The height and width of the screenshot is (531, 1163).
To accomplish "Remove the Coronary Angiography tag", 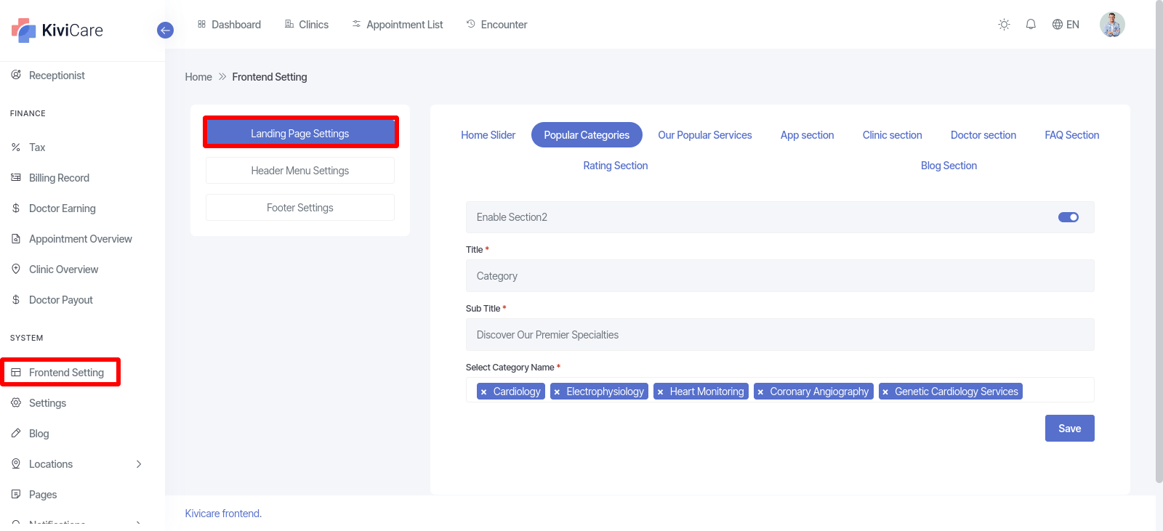I will [x=760, y=392].
